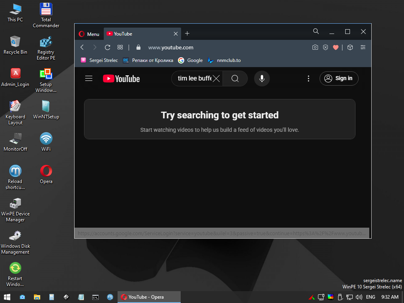Image resolution: width=404 pixels, height=303 pixels.
Task: Open the Speed Dial start page grid
Action: tap(120, 47)
